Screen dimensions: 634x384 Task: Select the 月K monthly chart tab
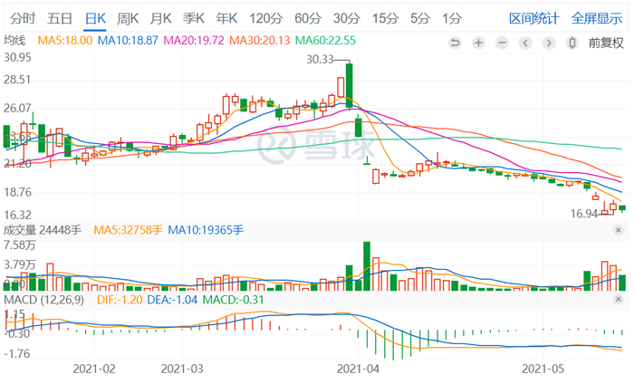tap(161, 18)
